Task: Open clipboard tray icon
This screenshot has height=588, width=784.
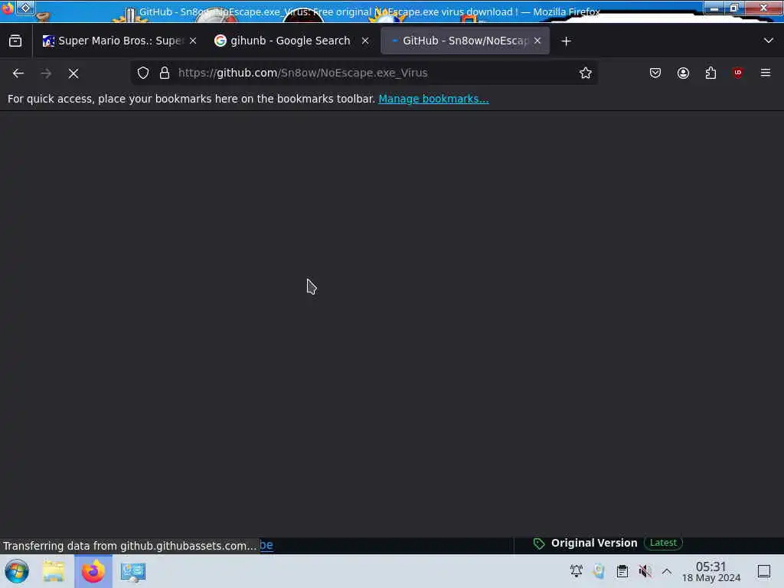Action: click(x=622, y=570)
